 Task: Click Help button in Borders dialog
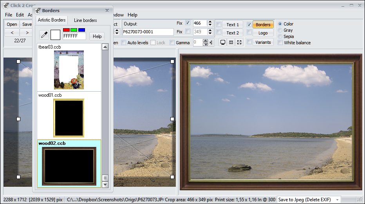point(97,36)
